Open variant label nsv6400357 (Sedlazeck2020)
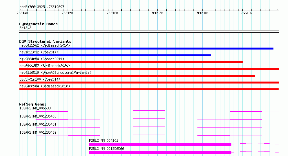This screenshot has width=288, height=156. tap(45, 66)
